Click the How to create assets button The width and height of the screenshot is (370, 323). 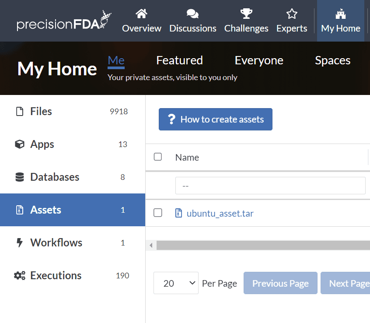(x=215, y=119)
